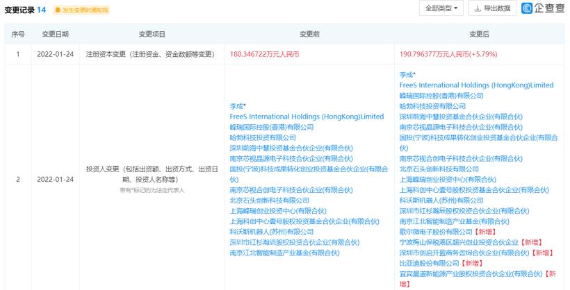Open 科沃斯机器人(苏州)有限公司 in 变更前 column

tap(271, 232)
